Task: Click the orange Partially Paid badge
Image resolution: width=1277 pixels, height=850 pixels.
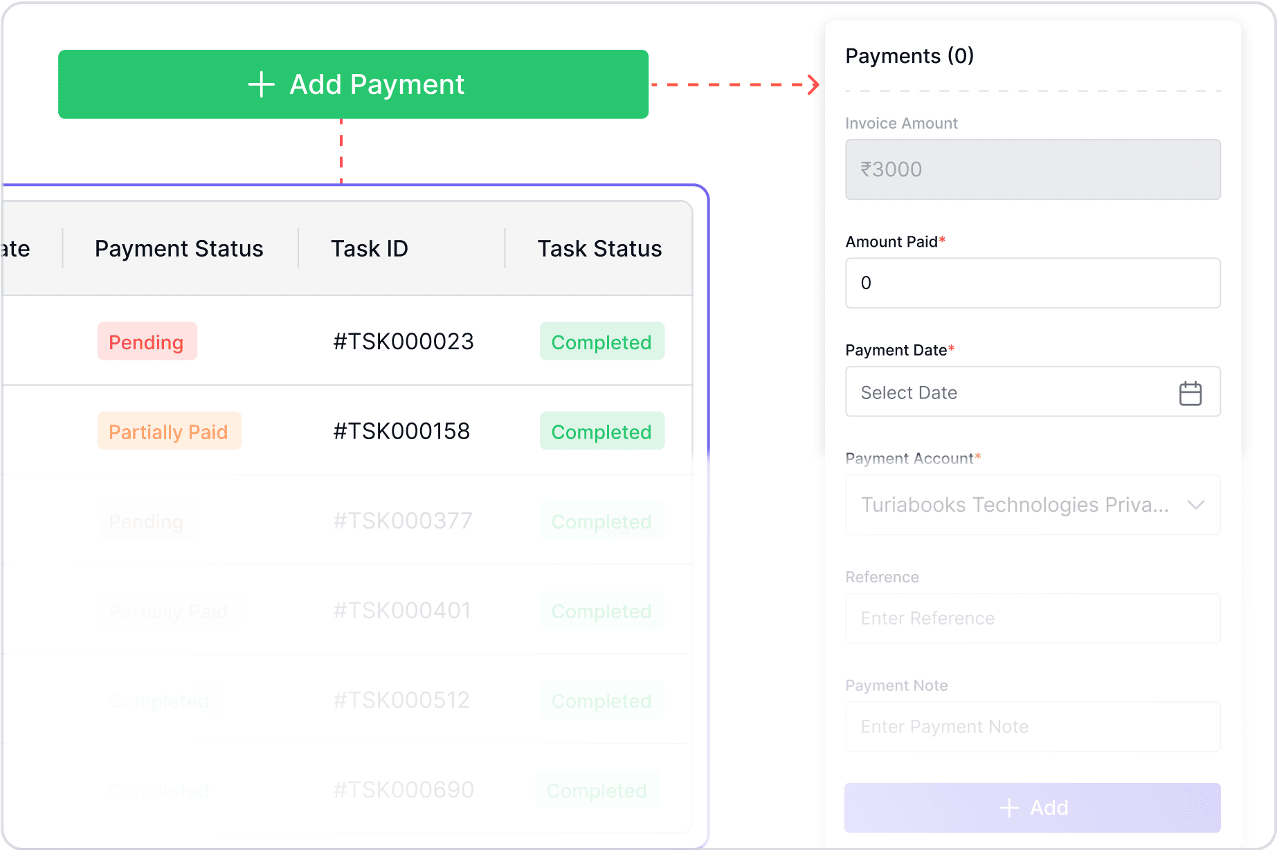Action: (x=169, y=431)
